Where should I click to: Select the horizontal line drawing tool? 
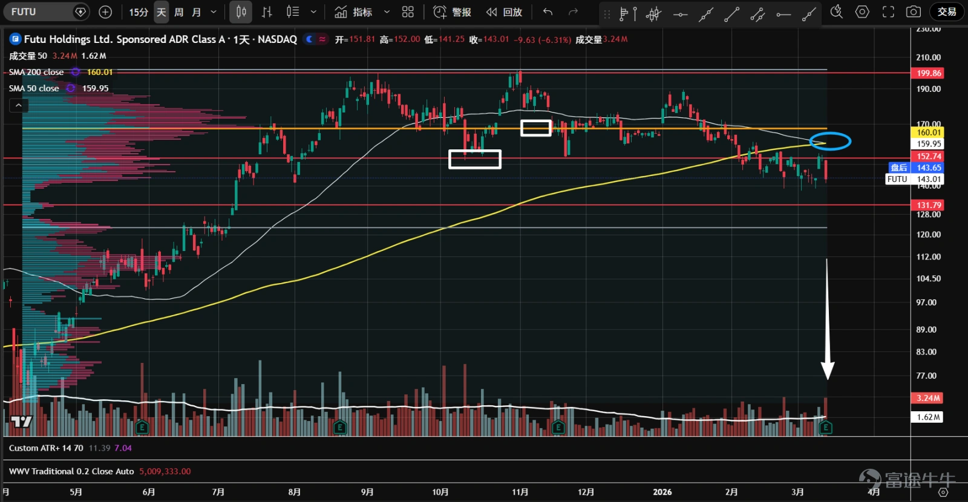click(680, 14)
